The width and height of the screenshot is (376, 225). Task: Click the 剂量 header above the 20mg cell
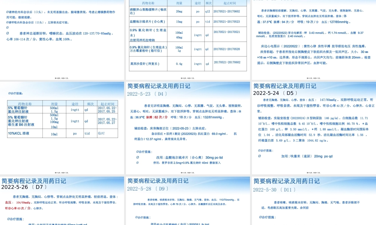pyautogui.click(x=179, y=3)
